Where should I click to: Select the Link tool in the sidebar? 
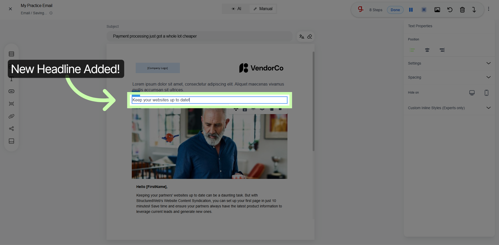coord(11,116)
